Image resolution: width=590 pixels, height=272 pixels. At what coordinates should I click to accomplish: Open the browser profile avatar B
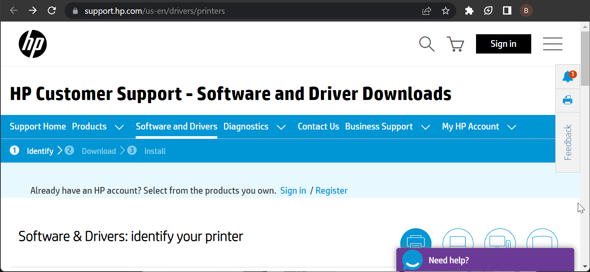pyautogui.click(x=526, y=11)
